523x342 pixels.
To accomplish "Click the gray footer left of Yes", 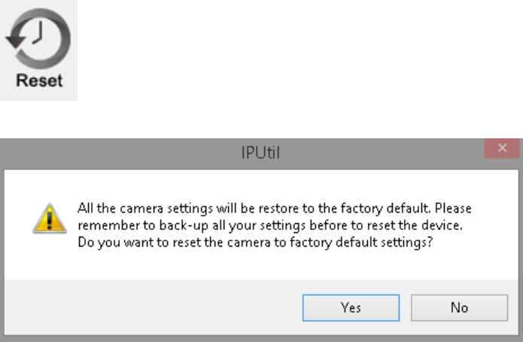I will tap(151, 307).
